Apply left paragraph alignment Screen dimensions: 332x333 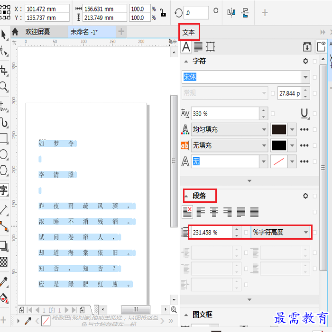tap(201, 212)
